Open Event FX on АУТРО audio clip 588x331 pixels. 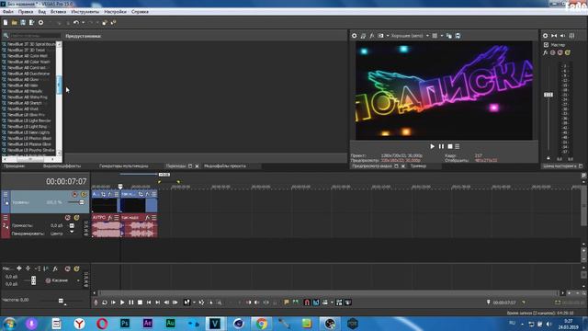[110, 218]
